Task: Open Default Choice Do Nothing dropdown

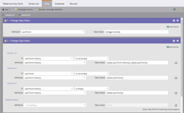Action: point(55,105)
